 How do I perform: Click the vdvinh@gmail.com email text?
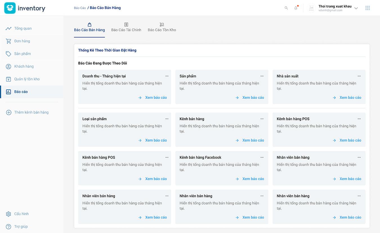[x=330, y=10]
